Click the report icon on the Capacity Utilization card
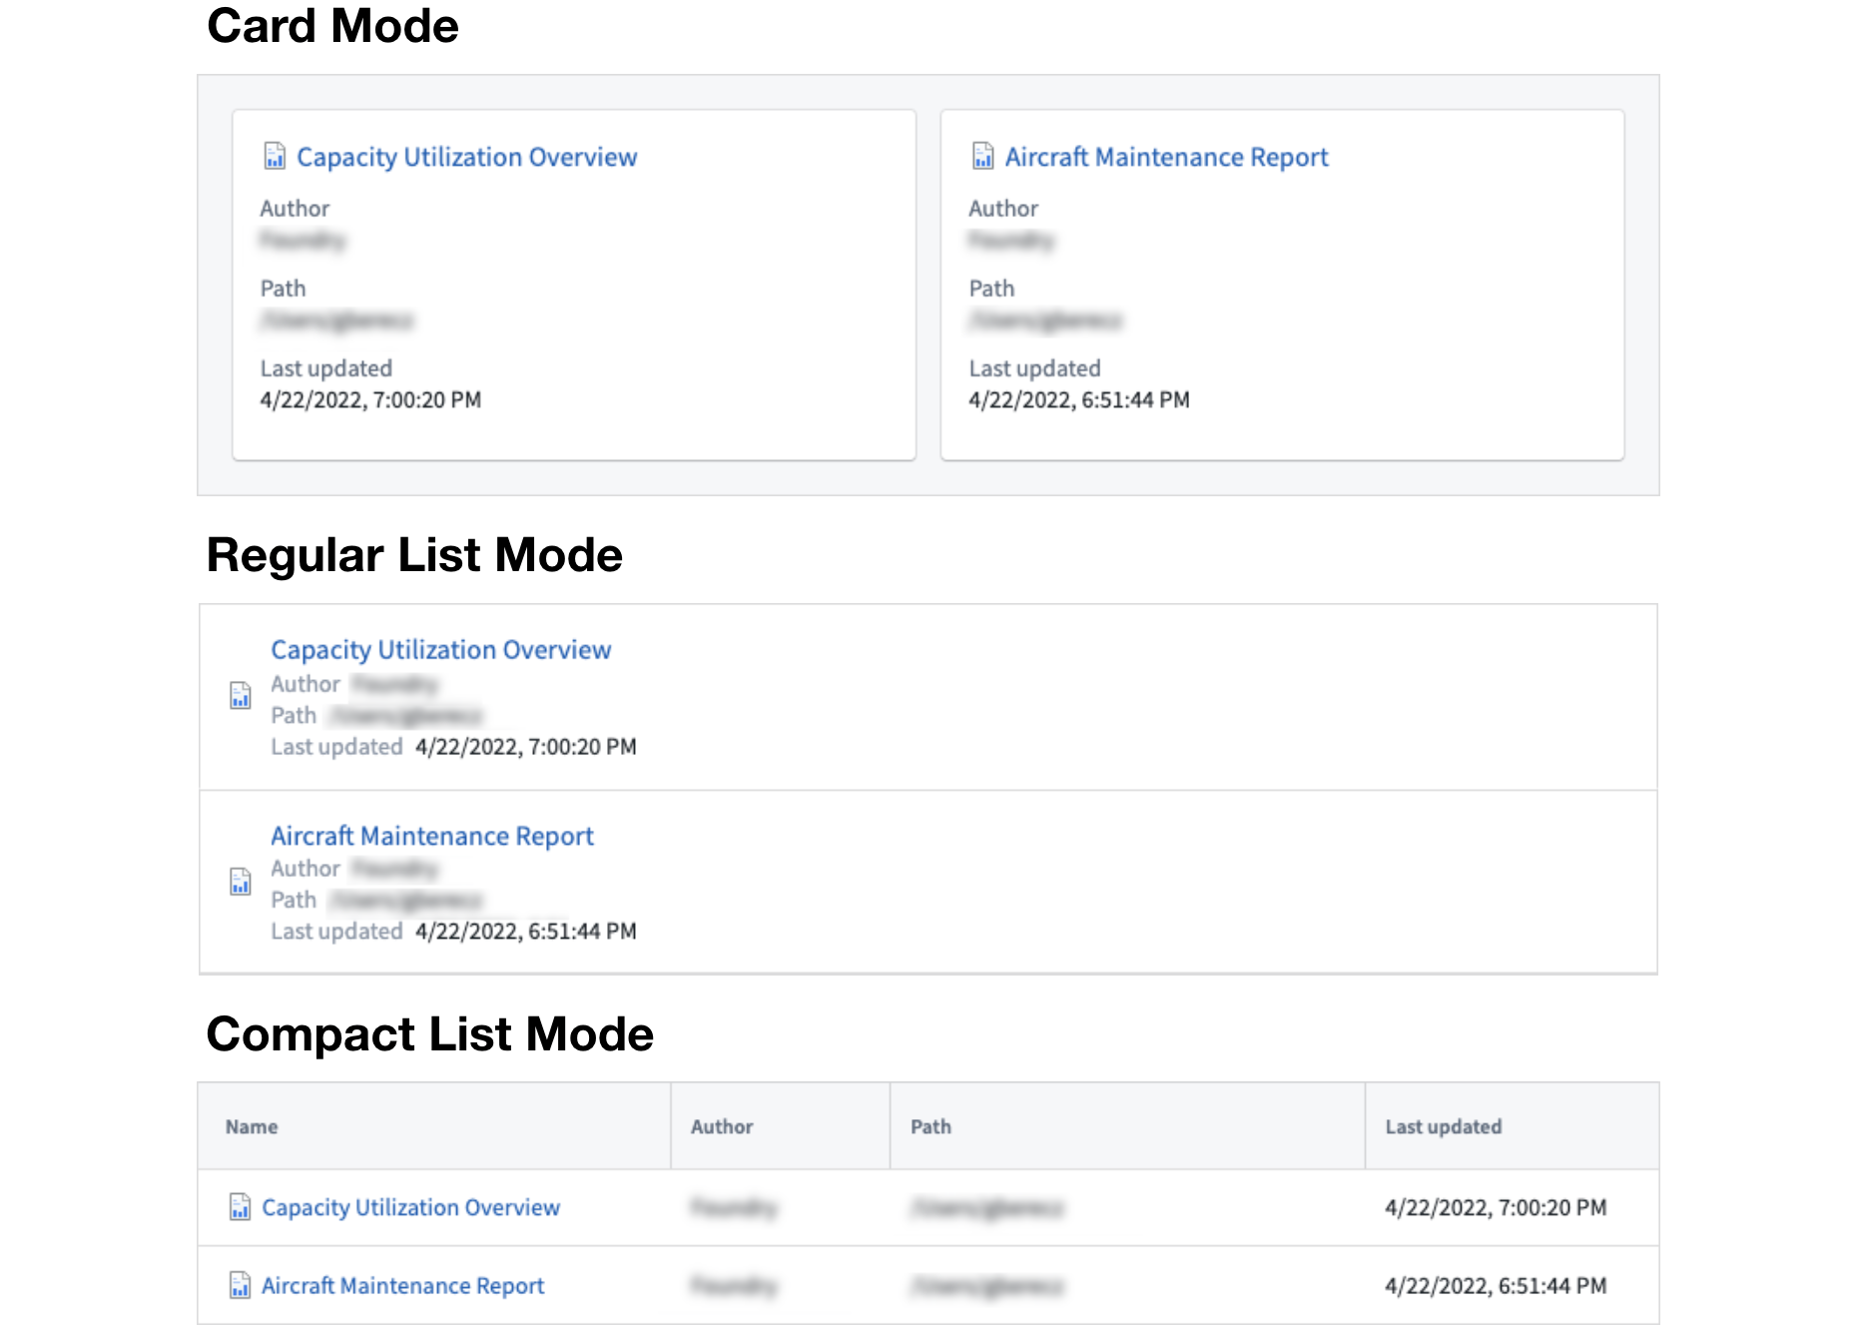Image resolution: width=1853 pixels, height=1332 pixels. 275,156
